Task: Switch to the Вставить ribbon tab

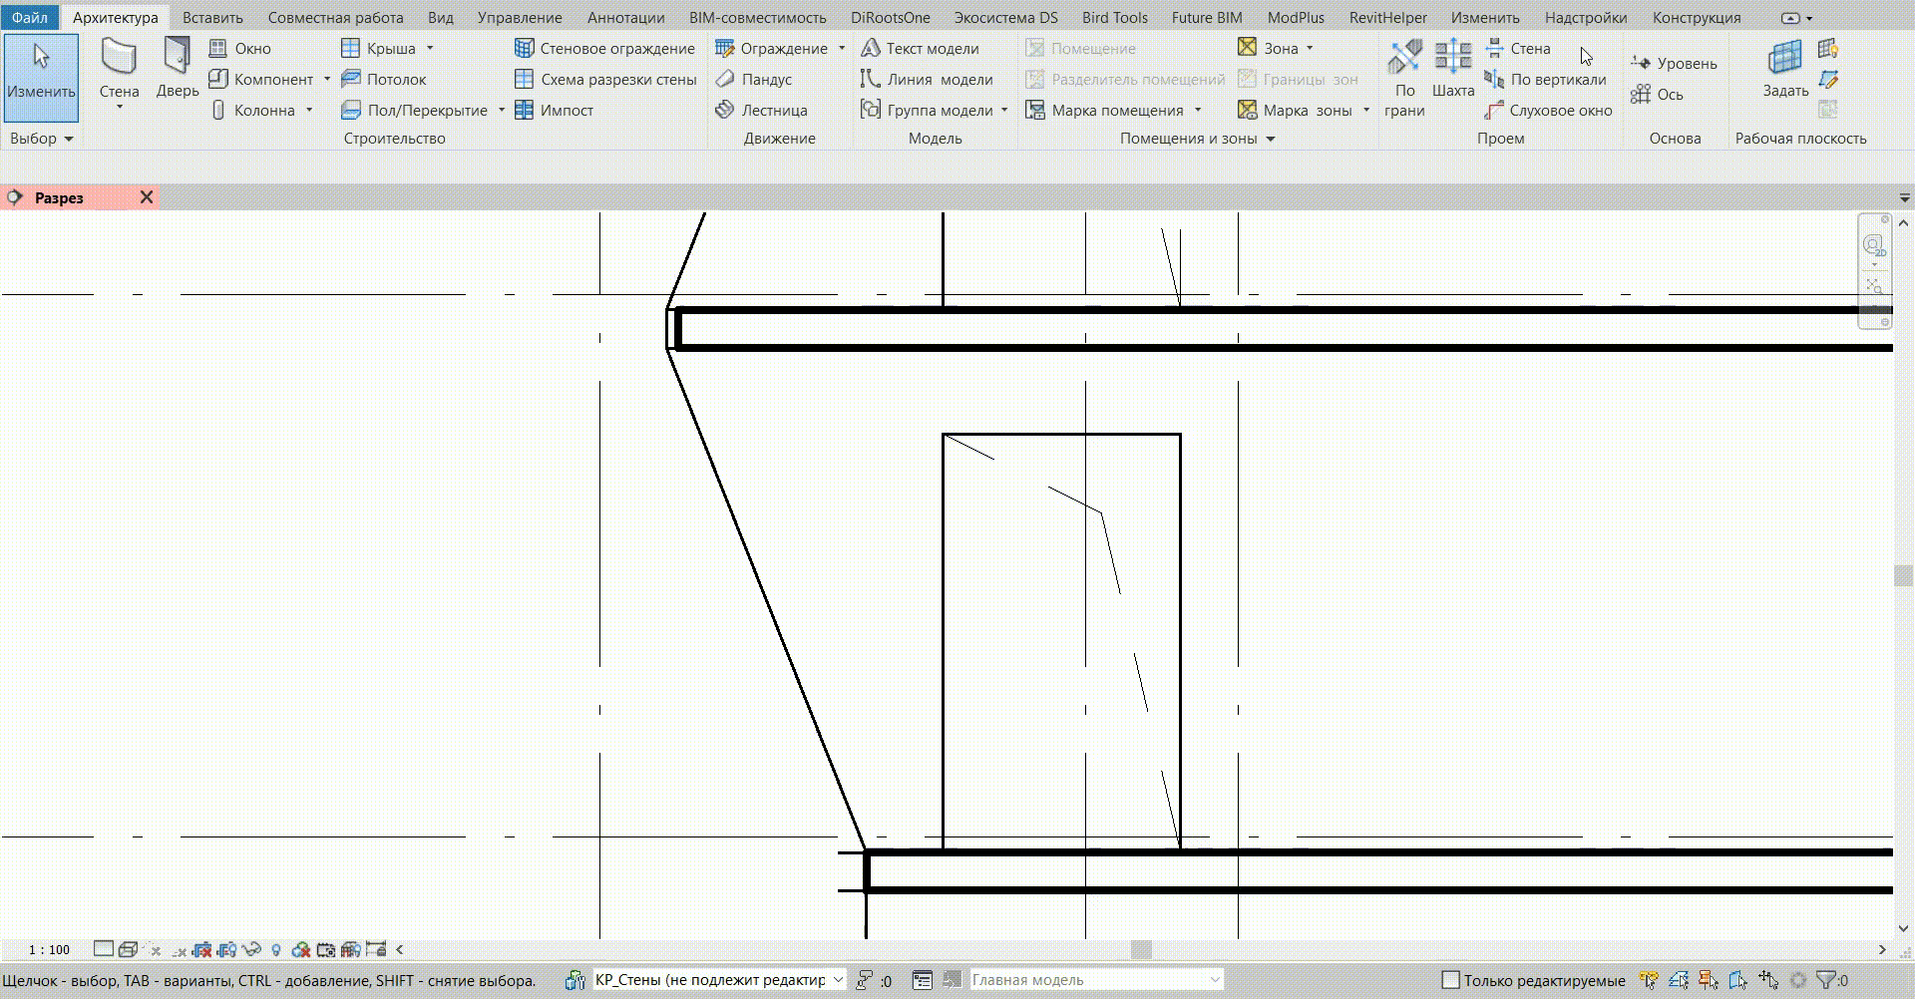Action: (x=212, y=17)
